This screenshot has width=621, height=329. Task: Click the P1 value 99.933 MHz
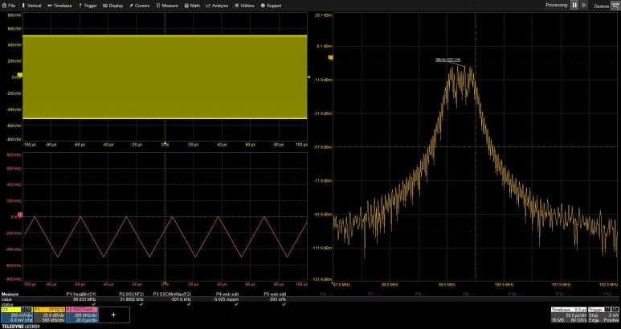(x=84, y=299)
